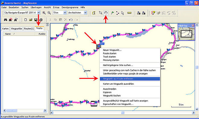Choose Kopieren in context menu
This screenshot has height=119, width=199.
pyautogui.click(x=130, y=92)
